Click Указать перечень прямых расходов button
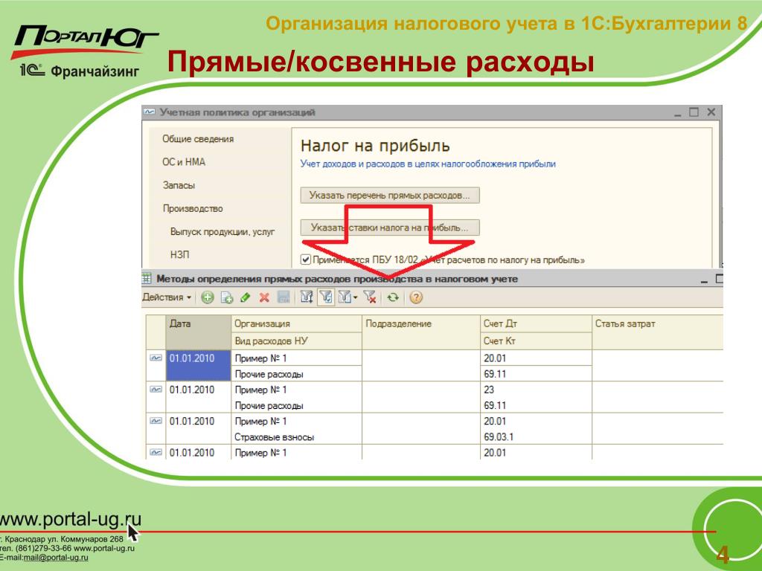The width and height of the screenshot is (762, 571). point(390,196)
